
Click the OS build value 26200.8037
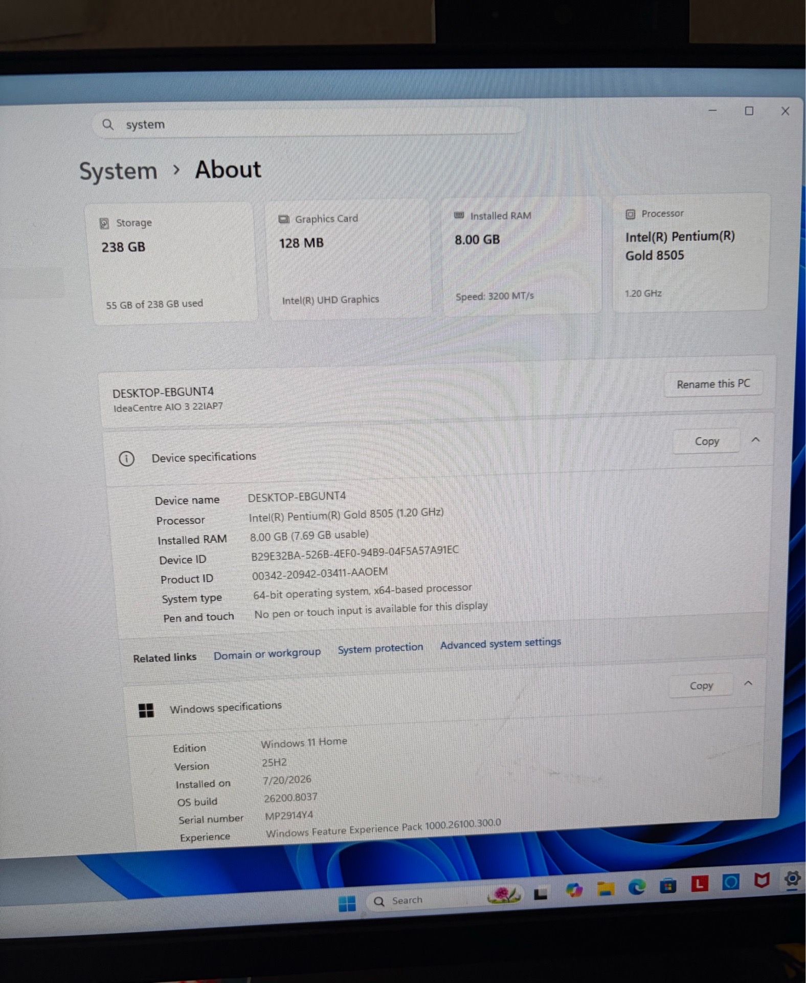[290, 798]
